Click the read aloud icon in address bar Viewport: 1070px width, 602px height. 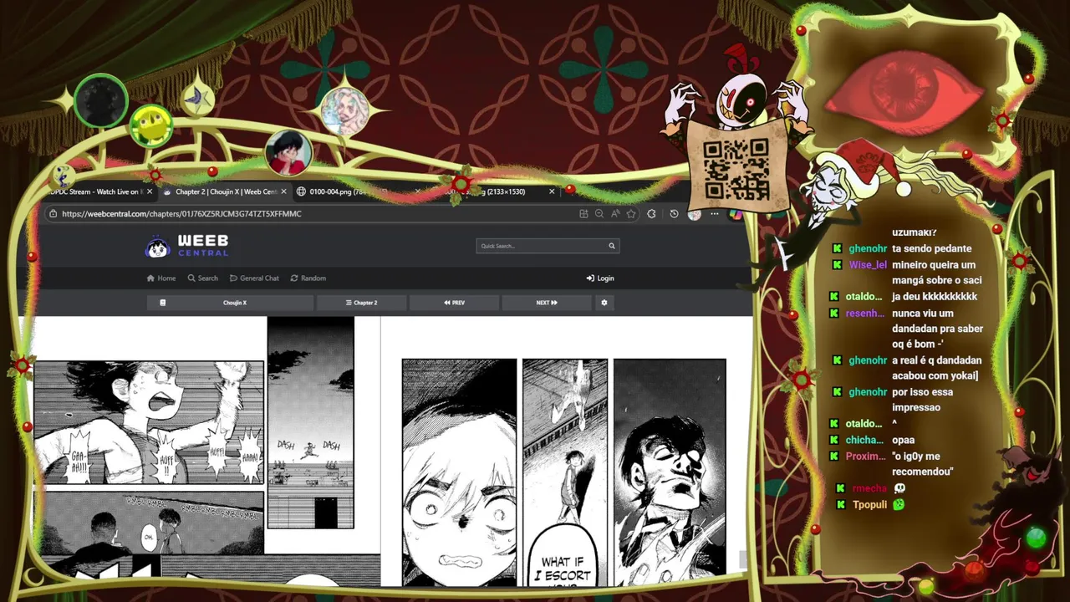[x=615, y=214]
